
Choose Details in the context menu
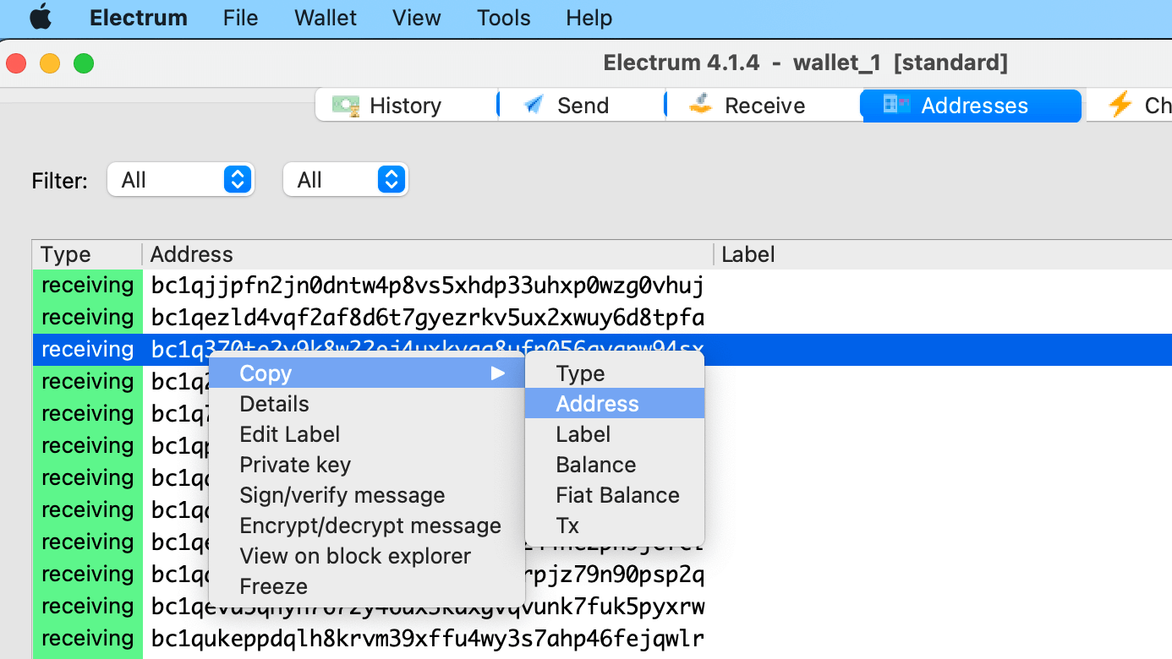point(366,404)
